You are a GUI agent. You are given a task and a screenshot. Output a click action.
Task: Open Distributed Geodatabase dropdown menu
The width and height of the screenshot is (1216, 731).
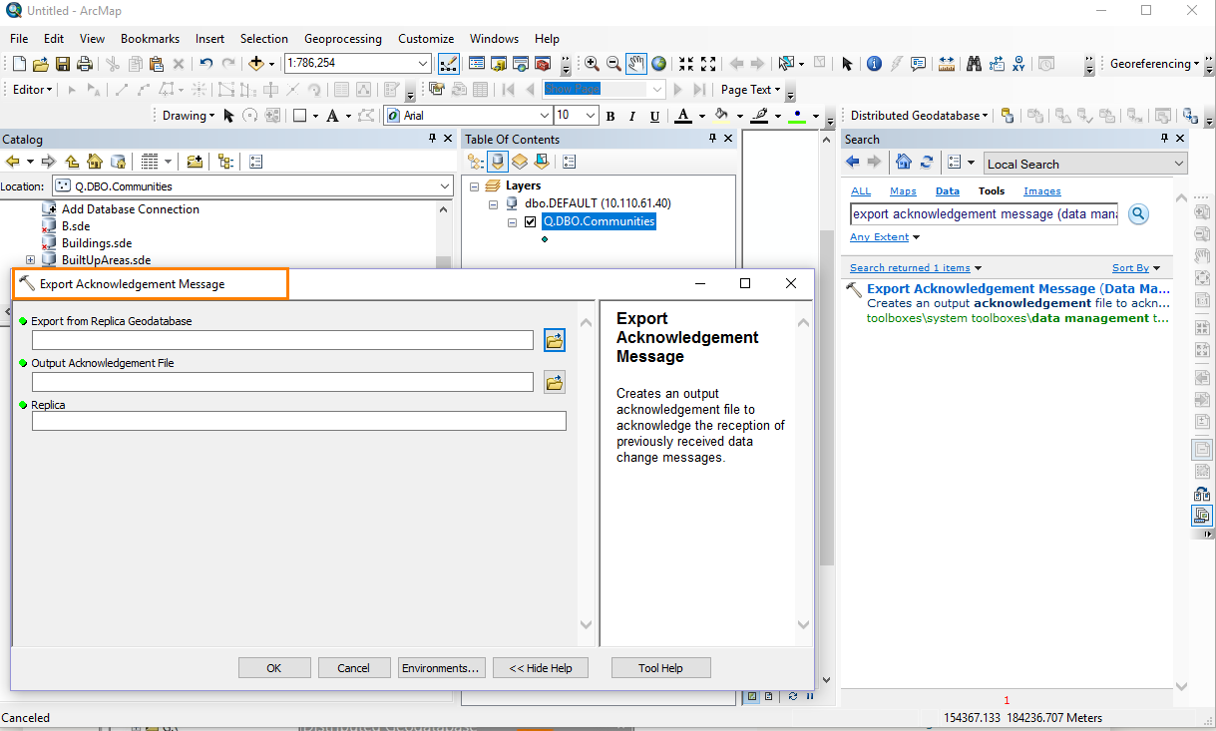point(919,116)
